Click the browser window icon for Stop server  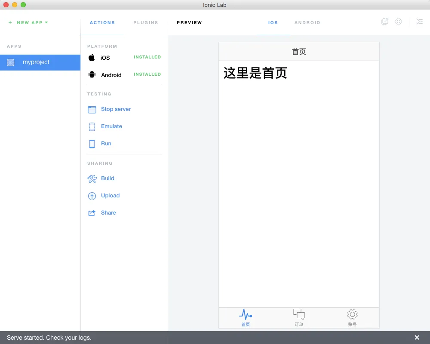pyautogui.click(x=92, y=110)
